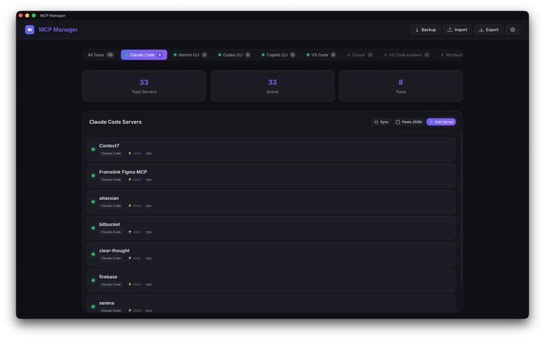Click the Context7 server name
This screenshot has width=545, height=340.
tap(109, 146)
